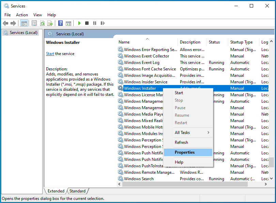
Task: Sort the list by the Startup Type column
Action: coord(242,42)
